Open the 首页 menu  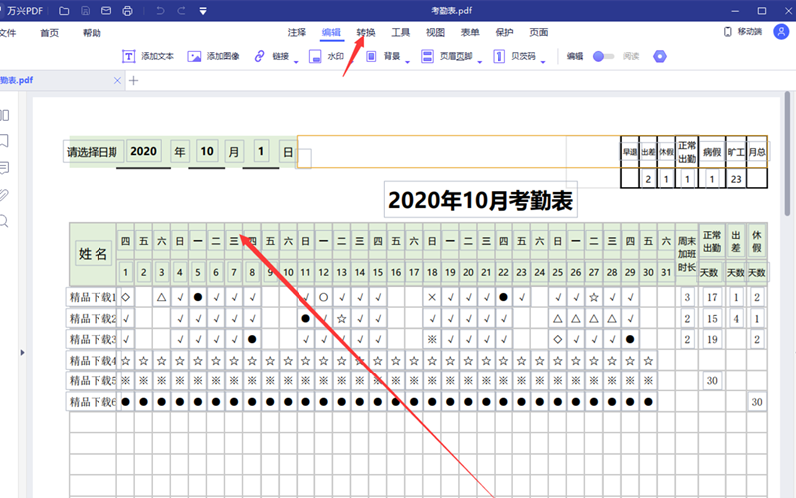(49, 33)
